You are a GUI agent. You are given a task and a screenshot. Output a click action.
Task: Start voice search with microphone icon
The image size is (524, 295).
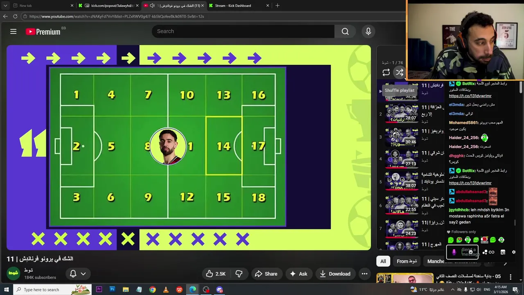click(368, 32)
